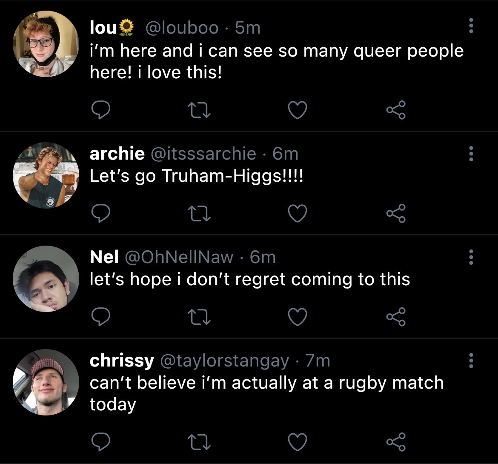498x464 pixels.
Task: Reply to Nel's regret tweet
Action: tap(101, 317)
